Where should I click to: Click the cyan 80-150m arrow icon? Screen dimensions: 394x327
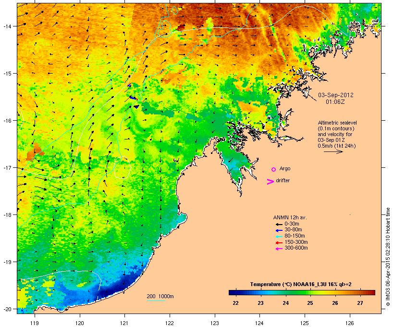(x=279, y=237)
